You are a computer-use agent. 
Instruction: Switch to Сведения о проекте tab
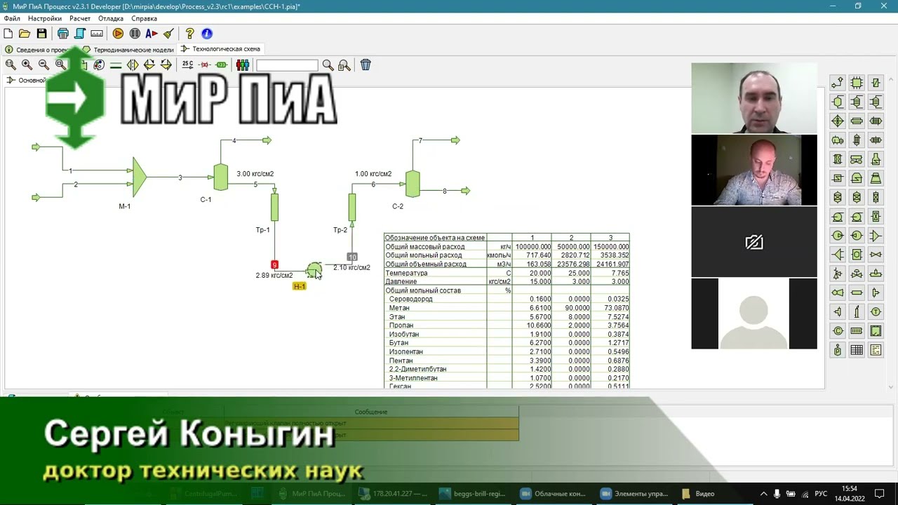coord(36,50)
